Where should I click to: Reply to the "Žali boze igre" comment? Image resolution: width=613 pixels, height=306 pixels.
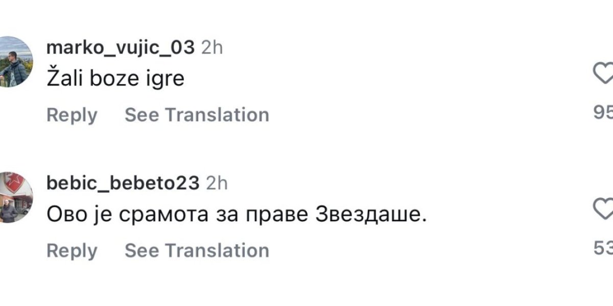click(72, 115)
